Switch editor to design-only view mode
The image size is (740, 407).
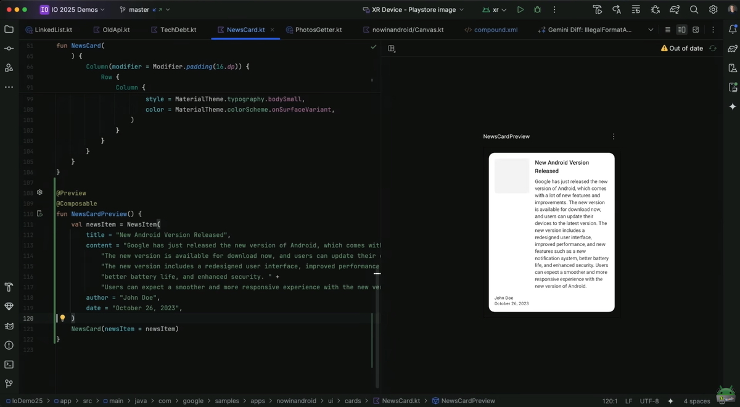[x=696, y=30]
